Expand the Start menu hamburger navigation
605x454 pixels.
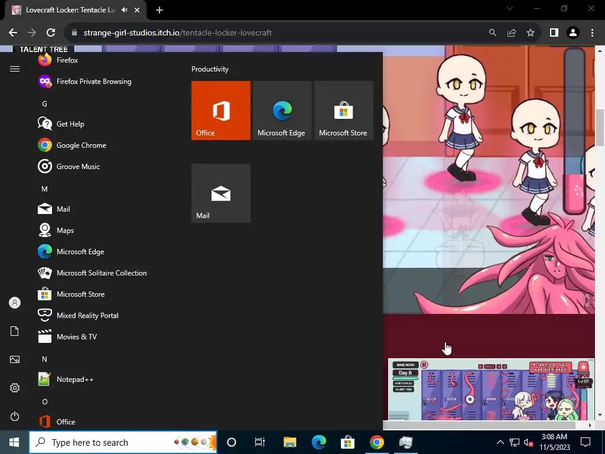pos(15,69)
